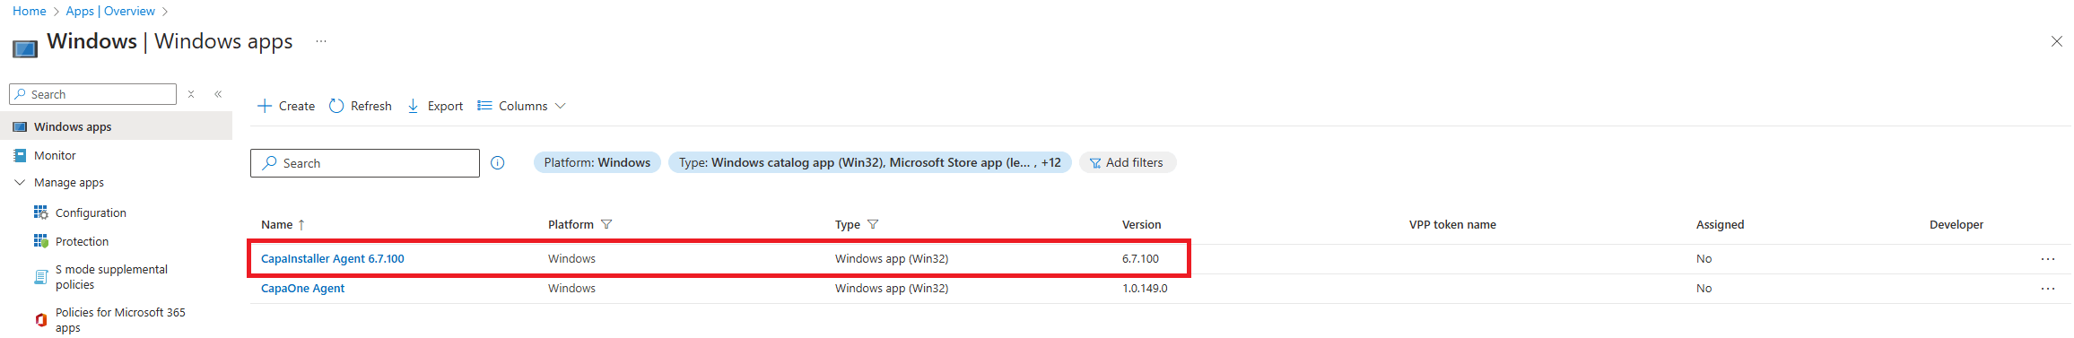Edit the Type filter pill

tap(869, 162)
